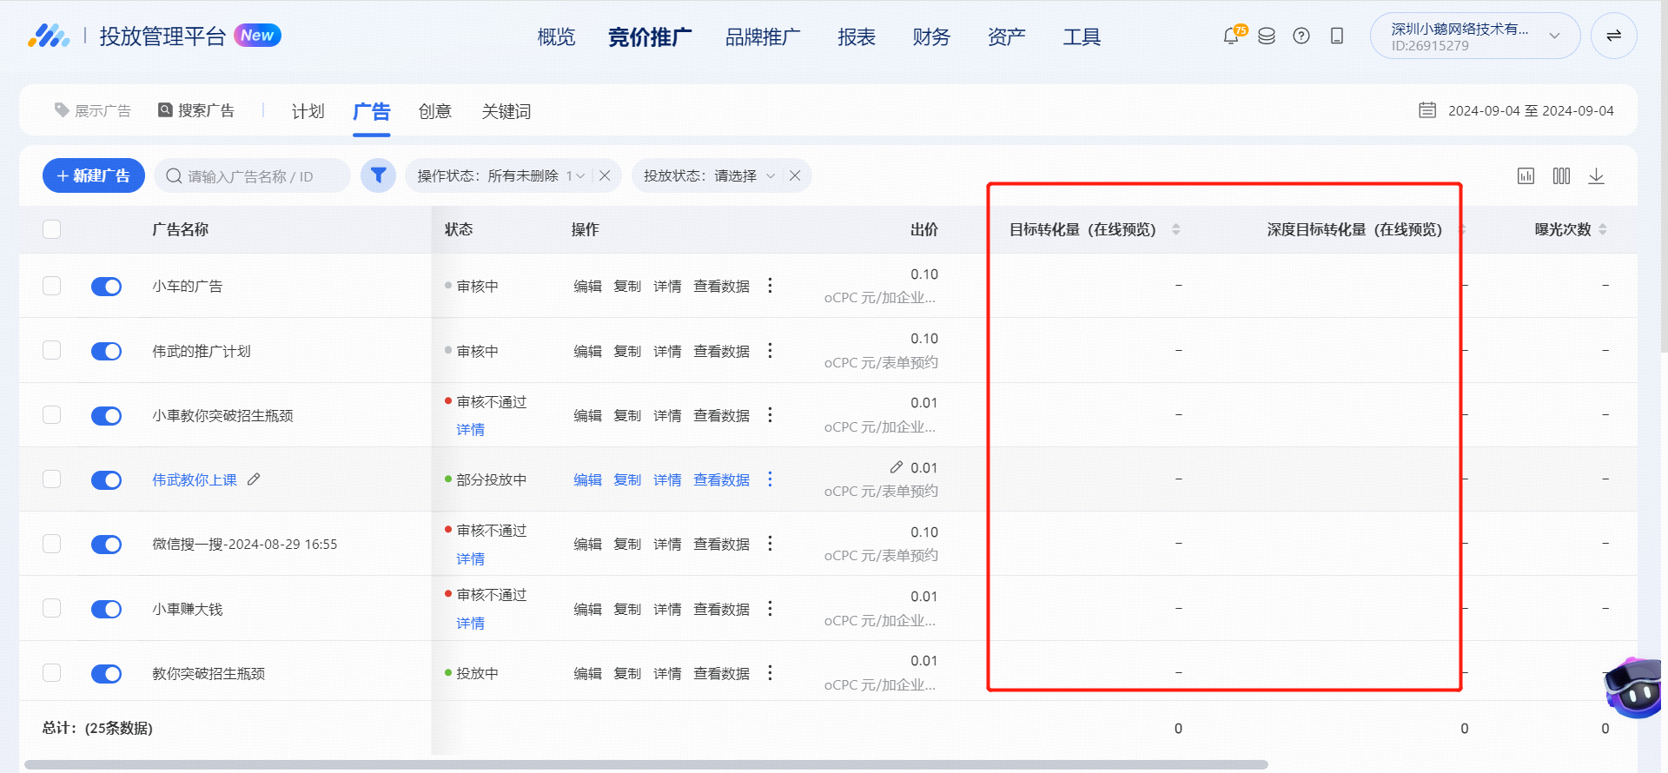
Task: Click the platform logo icon
Action: 49,36
